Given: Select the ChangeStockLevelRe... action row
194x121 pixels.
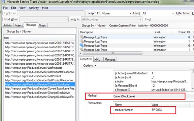Looking at the screenshot, I should pyautogui.click(x=40, y=97).
